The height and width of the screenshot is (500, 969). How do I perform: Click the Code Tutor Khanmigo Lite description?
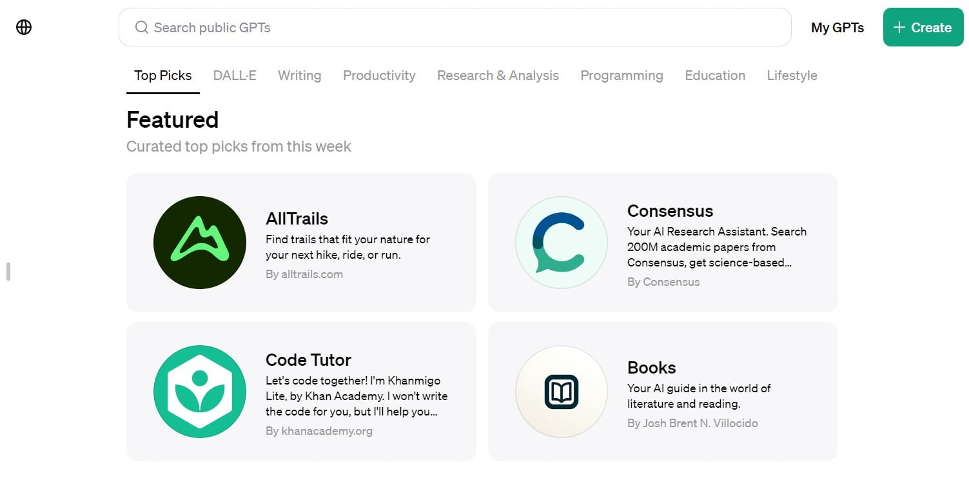click(x=357, y=396)
